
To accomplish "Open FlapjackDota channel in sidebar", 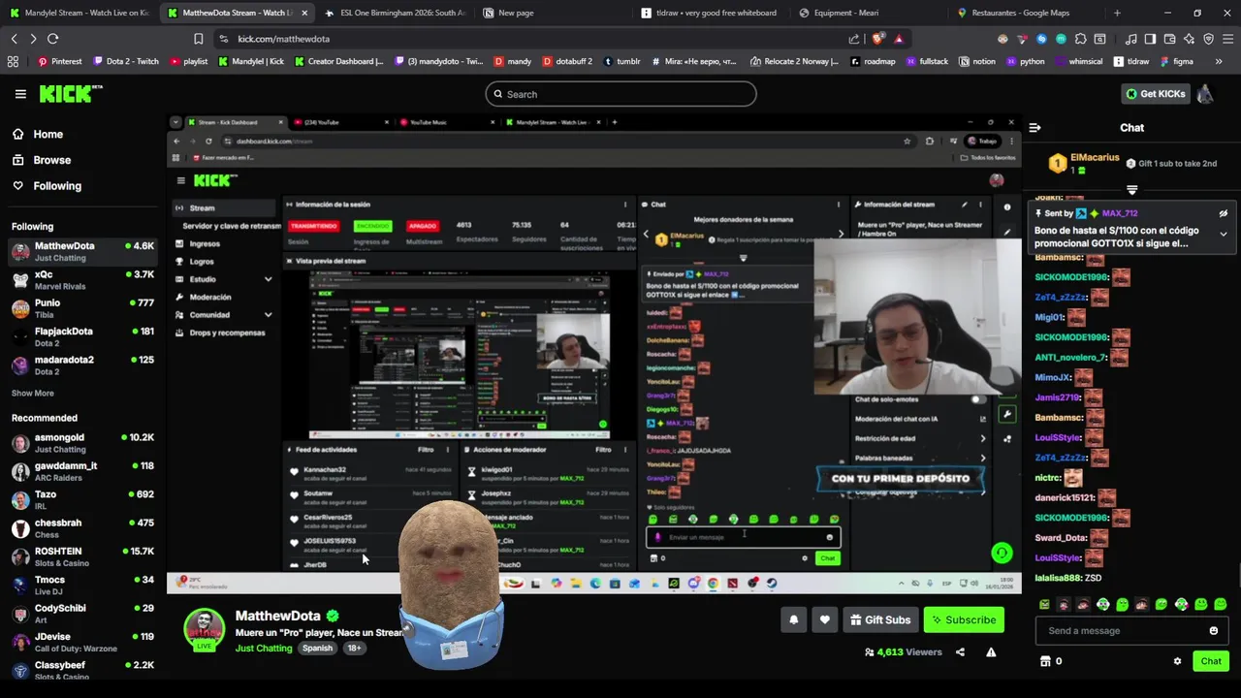I will (x=82, y=336).
